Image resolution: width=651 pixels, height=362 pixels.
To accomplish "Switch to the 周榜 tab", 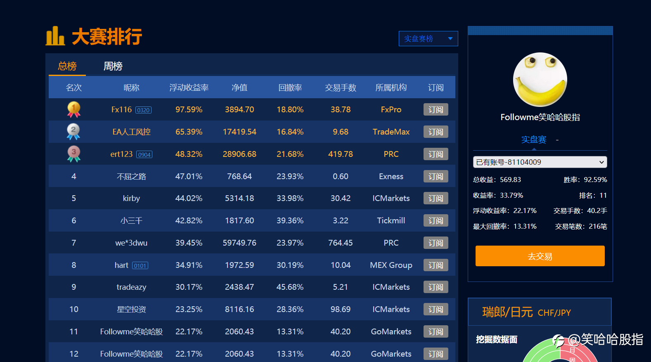I will coord(113,66).
